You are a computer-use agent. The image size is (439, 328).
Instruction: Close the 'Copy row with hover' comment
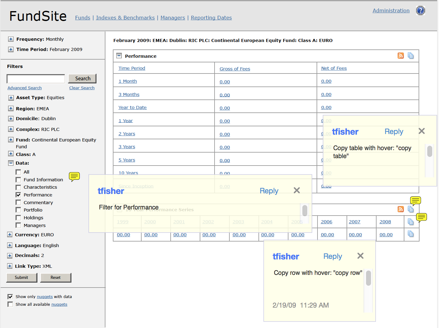pyautogui.click(x=360, y=256)
